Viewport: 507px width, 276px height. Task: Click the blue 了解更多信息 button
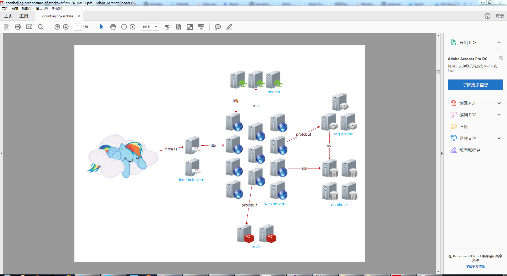click(475, 85)
